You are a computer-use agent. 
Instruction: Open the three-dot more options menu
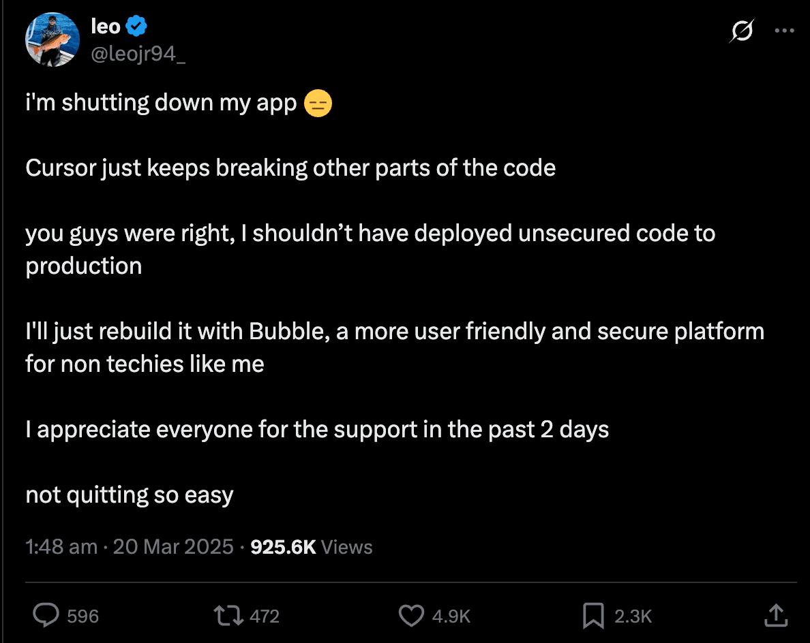pos(785,31)
